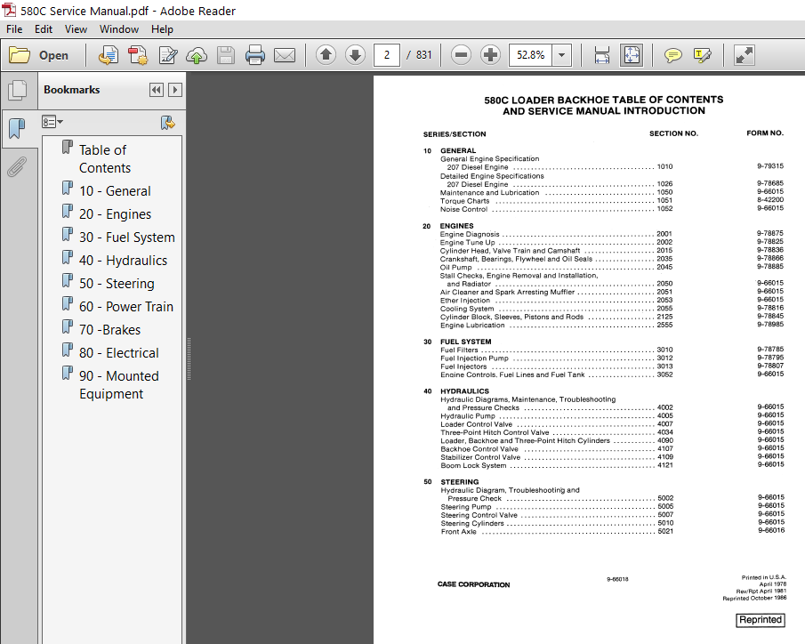The height and width of the screenshot is (644, 805).
Task: Click 'Hydraulic Pump' entry in the page
Action: pyautogui.click(x=468, y=416)
